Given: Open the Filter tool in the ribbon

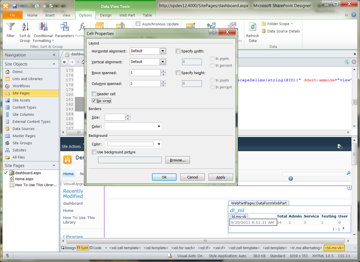Looking at the screenshot, I should pos(11,30).
